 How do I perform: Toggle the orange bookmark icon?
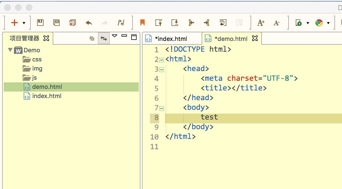pos(142,23)
